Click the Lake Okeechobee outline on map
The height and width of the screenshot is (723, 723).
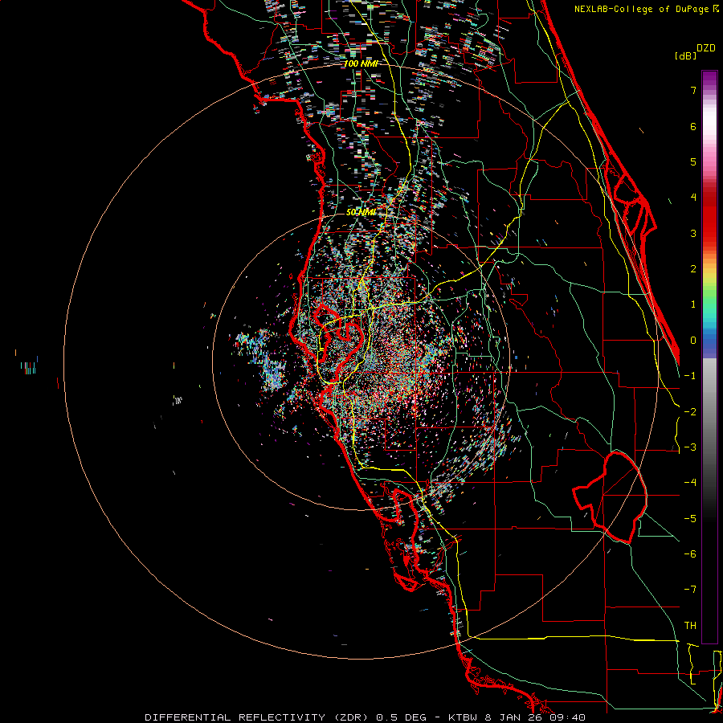pyautogui.click(x=611, y=497)
